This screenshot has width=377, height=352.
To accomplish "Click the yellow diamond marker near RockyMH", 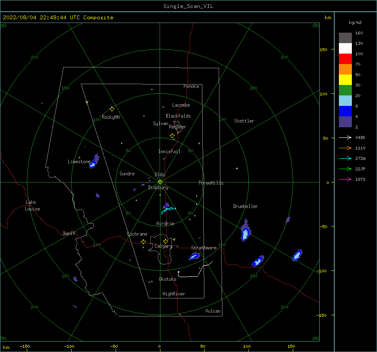I will (112, 109).
